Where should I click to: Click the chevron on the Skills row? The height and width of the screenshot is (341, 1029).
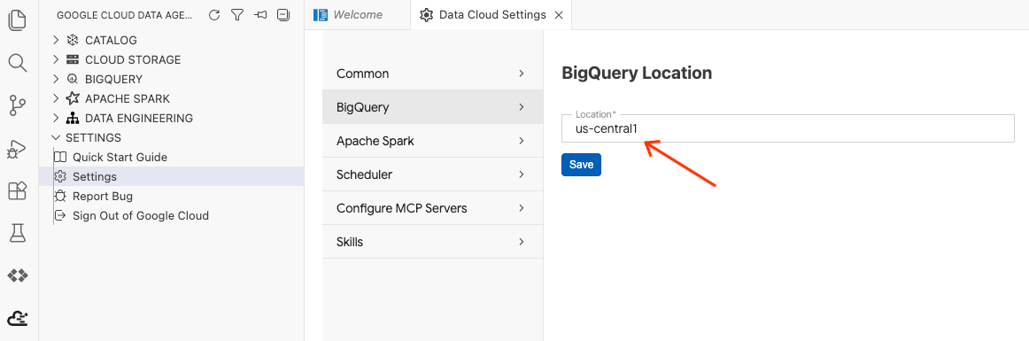[522, 242]
